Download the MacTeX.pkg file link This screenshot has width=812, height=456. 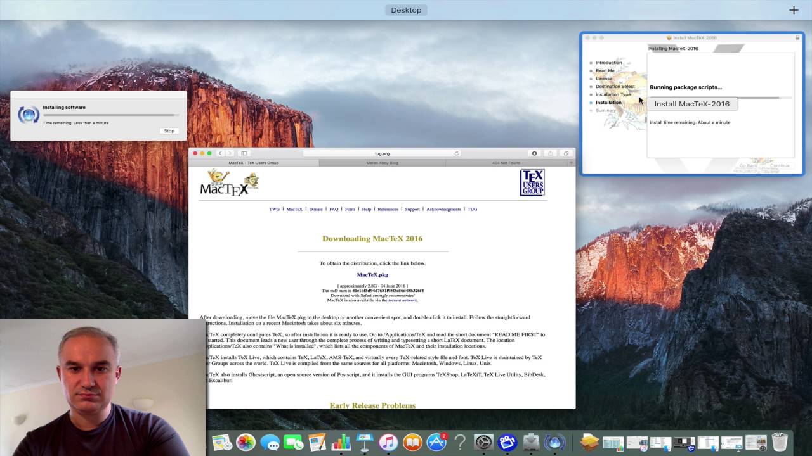pos(372,275)
